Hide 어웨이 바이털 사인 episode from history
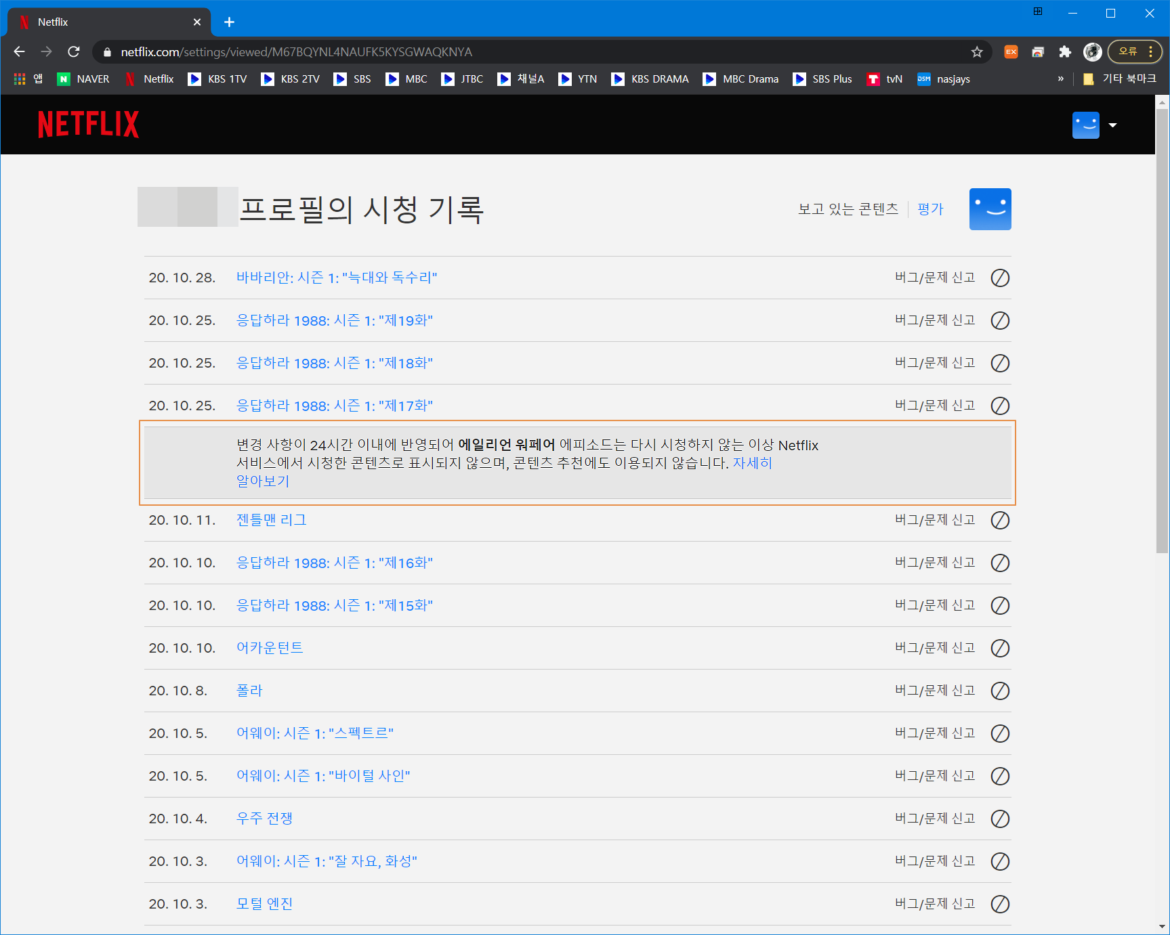The height and width of the screenshot is (935, 1170). [x=1000, y=776]
